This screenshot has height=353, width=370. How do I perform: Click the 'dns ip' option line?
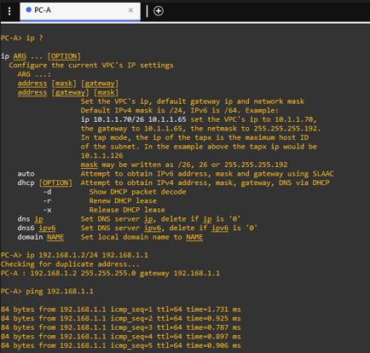129,219
